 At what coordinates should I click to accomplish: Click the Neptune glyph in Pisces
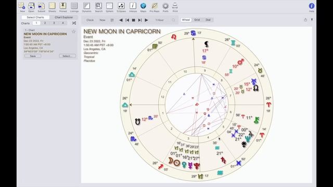click(248, 139)
